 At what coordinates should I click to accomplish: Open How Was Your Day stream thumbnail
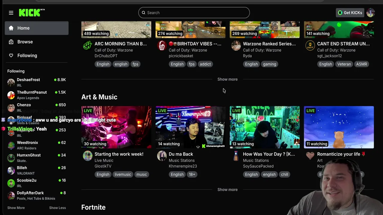265,127
